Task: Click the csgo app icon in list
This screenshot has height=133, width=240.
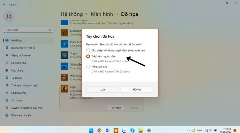Action: pyautogui.click(x=64, y=89)
